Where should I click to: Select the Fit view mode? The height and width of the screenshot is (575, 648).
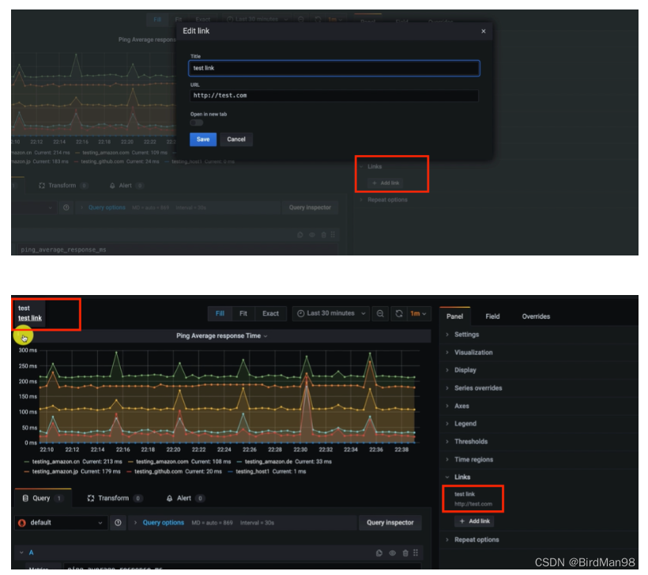click(x=243, y=313)
